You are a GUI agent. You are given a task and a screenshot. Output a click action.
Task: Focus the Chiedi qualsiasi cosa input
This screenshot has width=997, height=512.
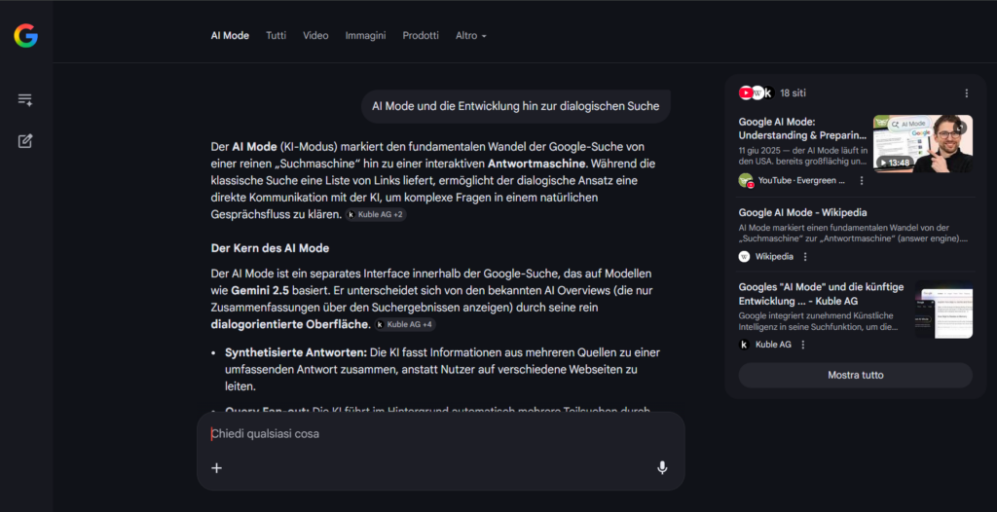pyautogui.click(x=440, y=434)
